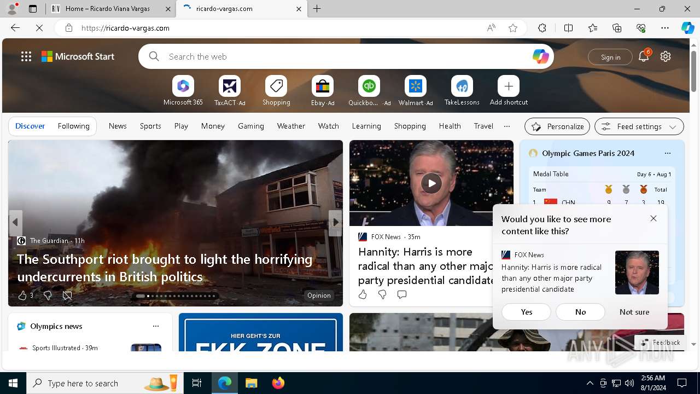Image resolution: width=700 pixels, height=394 pixels.
Task: Switch to the Following tab
Action: point(73,126)
